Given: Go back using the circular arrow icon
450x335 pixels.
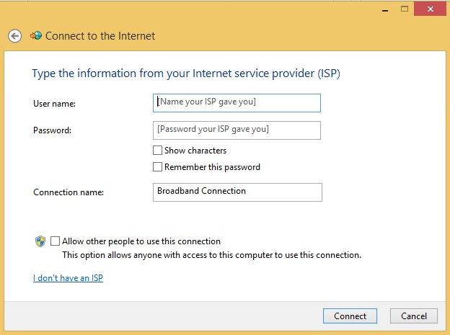Looking at the screenshot, I should (14, 36).
